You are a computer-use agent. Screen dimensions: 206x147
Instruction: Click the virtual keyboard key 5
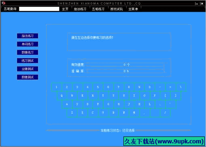click(x=98, y=87)
